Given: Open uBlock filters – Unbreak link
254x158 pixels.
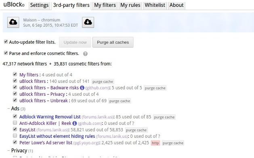Looking at the screenshot, I should coord(44,101).
